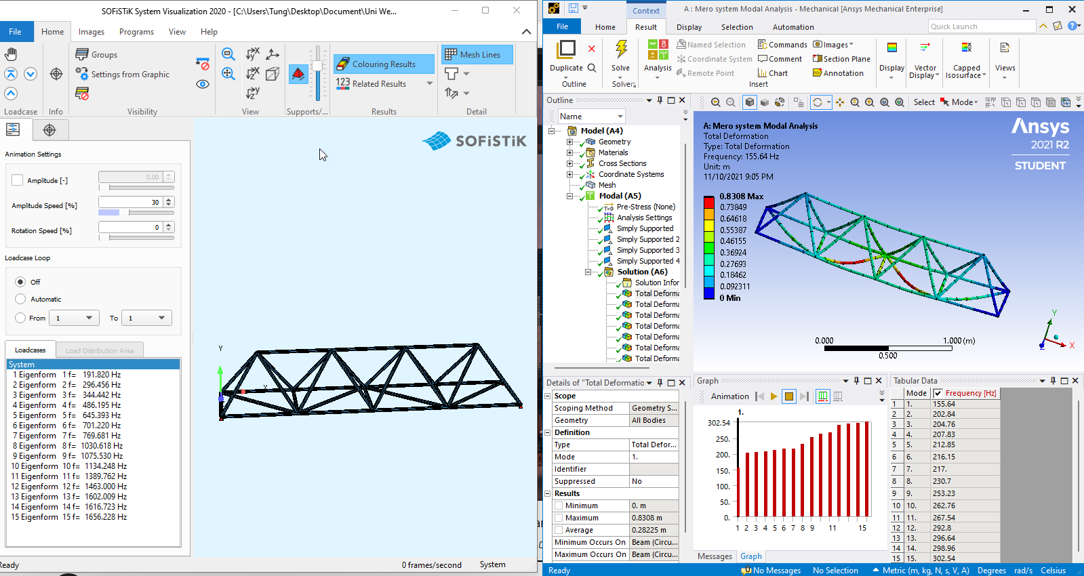This screenshot has height=576, width=1084.
Task: Open the Annotation tool
Action: (838, 73)
